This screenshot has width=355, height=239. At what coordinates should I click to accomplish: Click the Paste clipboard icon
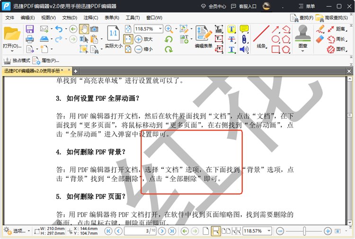94,39
